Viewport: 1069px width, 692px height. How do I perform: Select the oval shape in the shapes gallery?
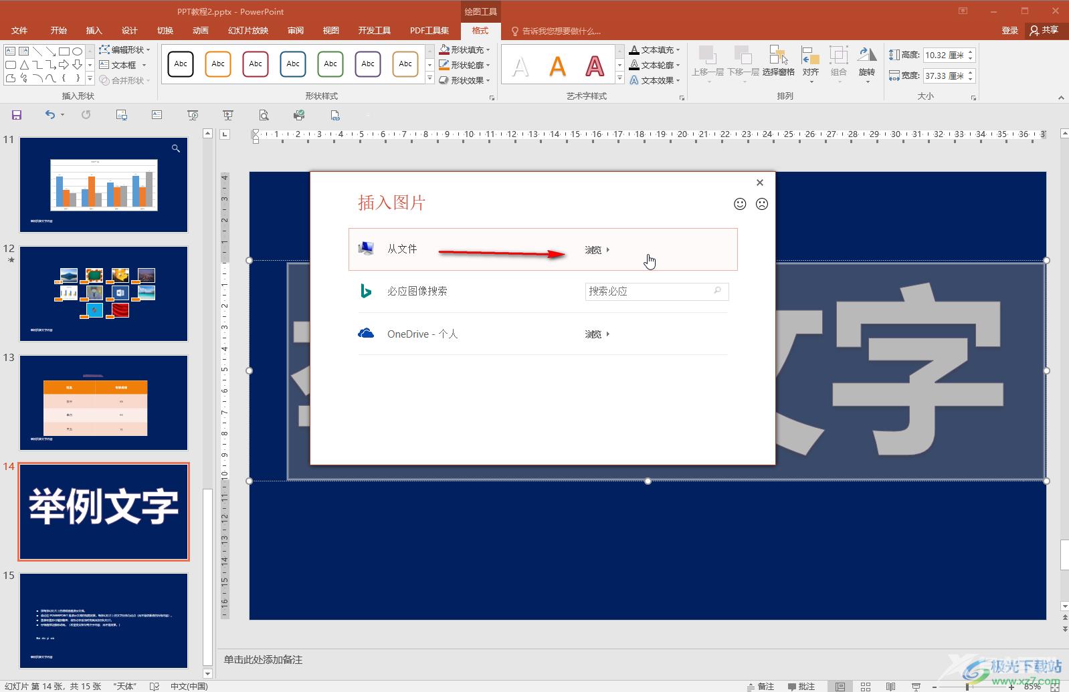click(x=78, y=51)
